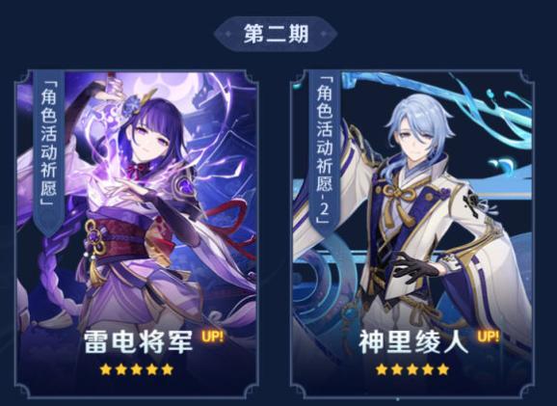The height and width of the screenshot is (406, 557).
Task: Open the 神里绫人 banner card
Action: [412, 233]
